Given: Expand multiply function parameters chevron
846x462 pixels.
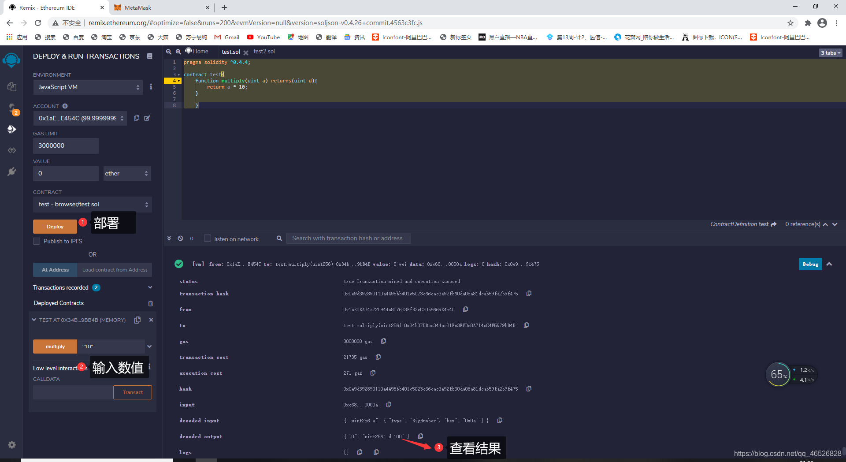Looking at the screenshot, I should pos(149,346).
